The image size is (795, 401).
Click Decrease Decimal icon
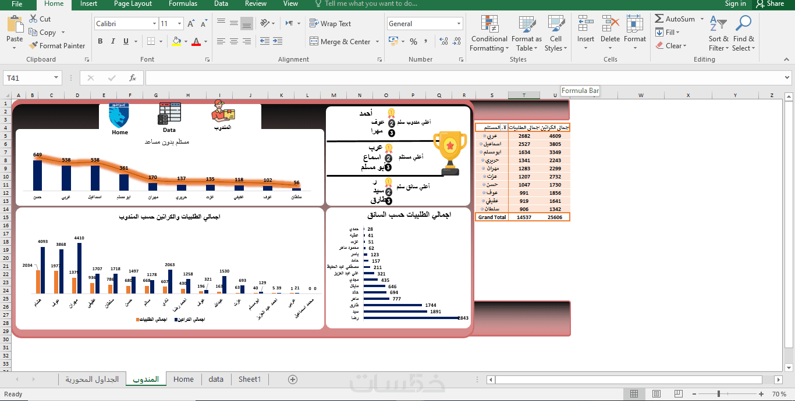point(456,41)
